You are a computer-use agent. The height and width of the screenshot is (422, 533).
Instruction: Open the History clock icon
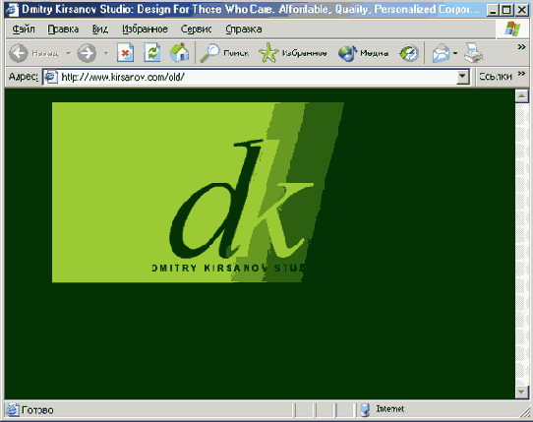[409, 53]
